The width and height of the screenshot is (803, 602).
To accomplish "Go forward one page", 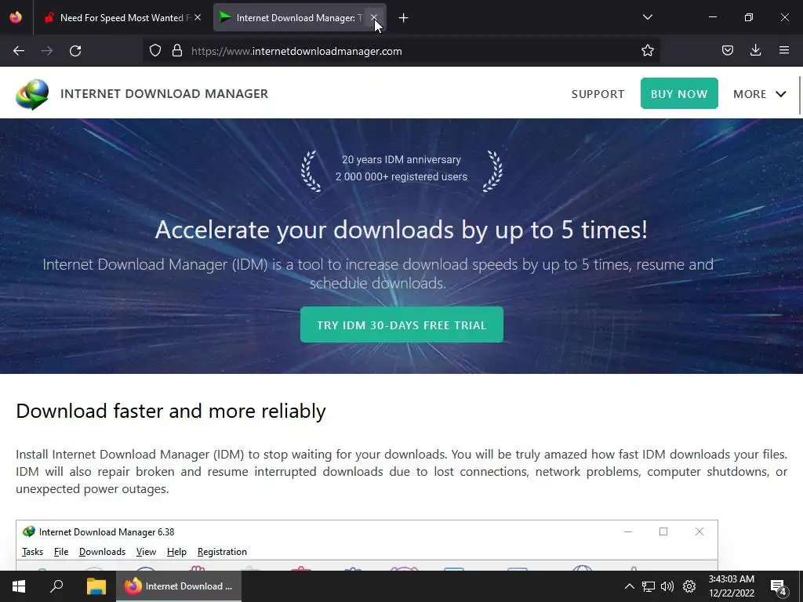I will click(x=47, y=51).
